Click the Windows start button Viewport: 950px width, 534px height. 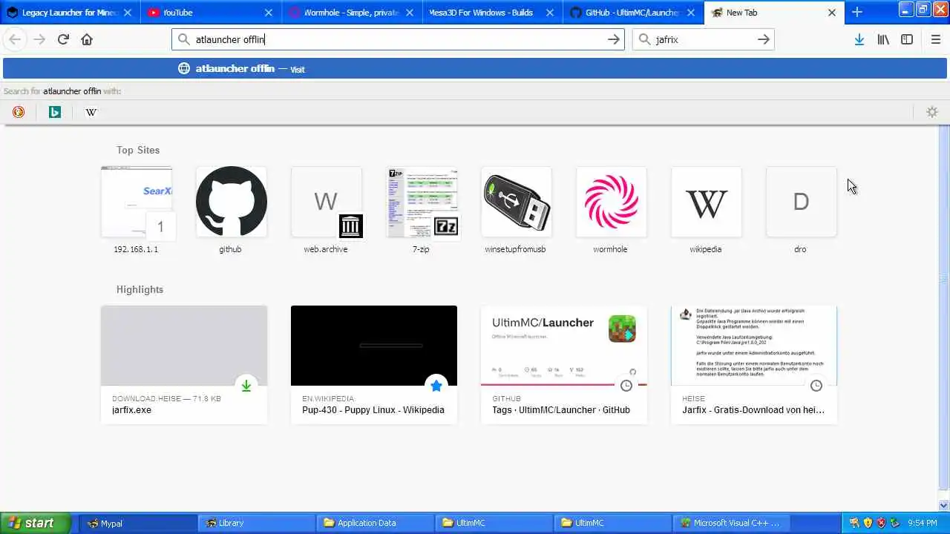click(36, 523)
